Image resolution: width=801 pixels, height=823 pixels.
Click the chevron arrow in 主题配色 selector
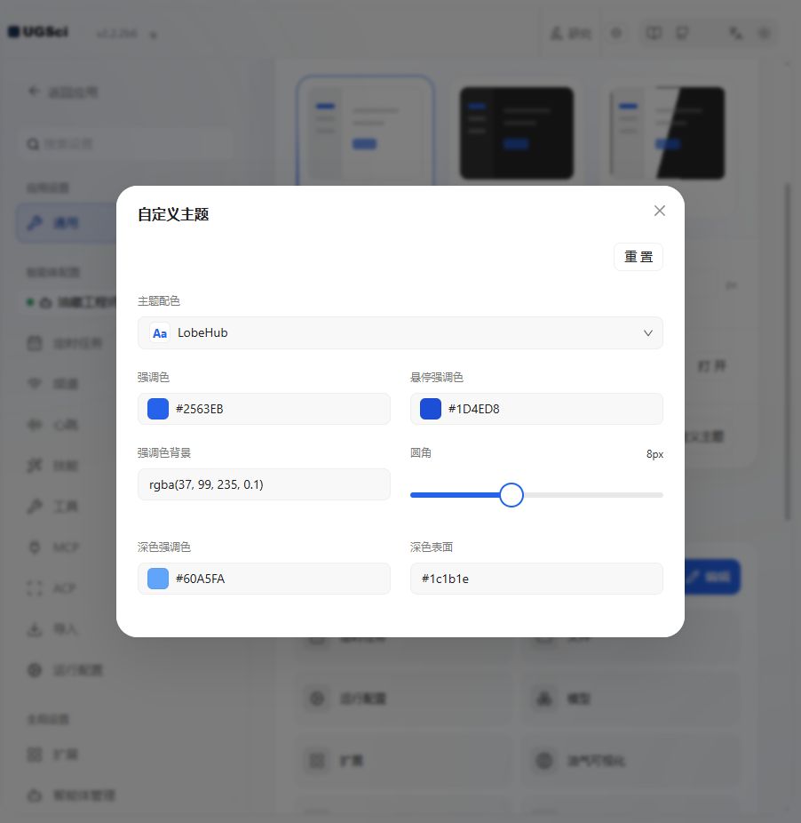point(648,332)
